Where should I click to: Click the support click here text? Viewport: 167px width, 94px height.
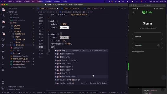(147, 28)
